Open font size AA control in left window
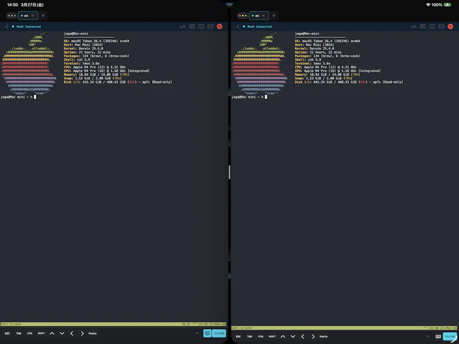 point(182,26)
